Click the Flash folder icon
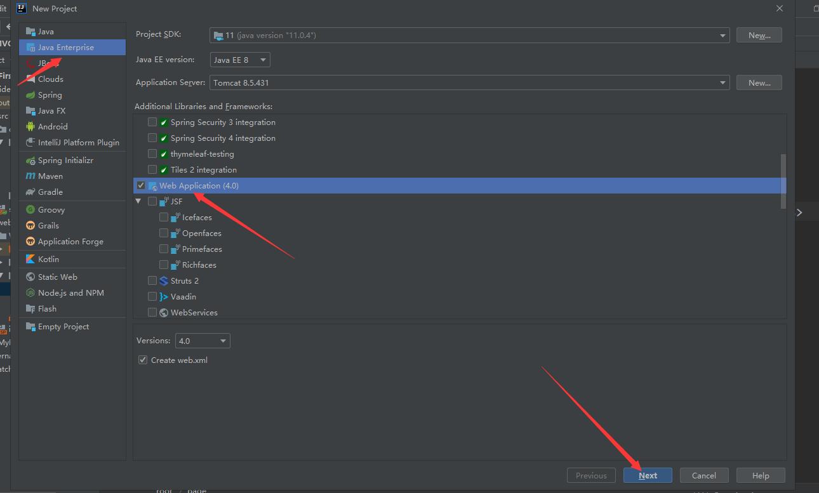Viewport: 819px width, 493px height. 30,308
